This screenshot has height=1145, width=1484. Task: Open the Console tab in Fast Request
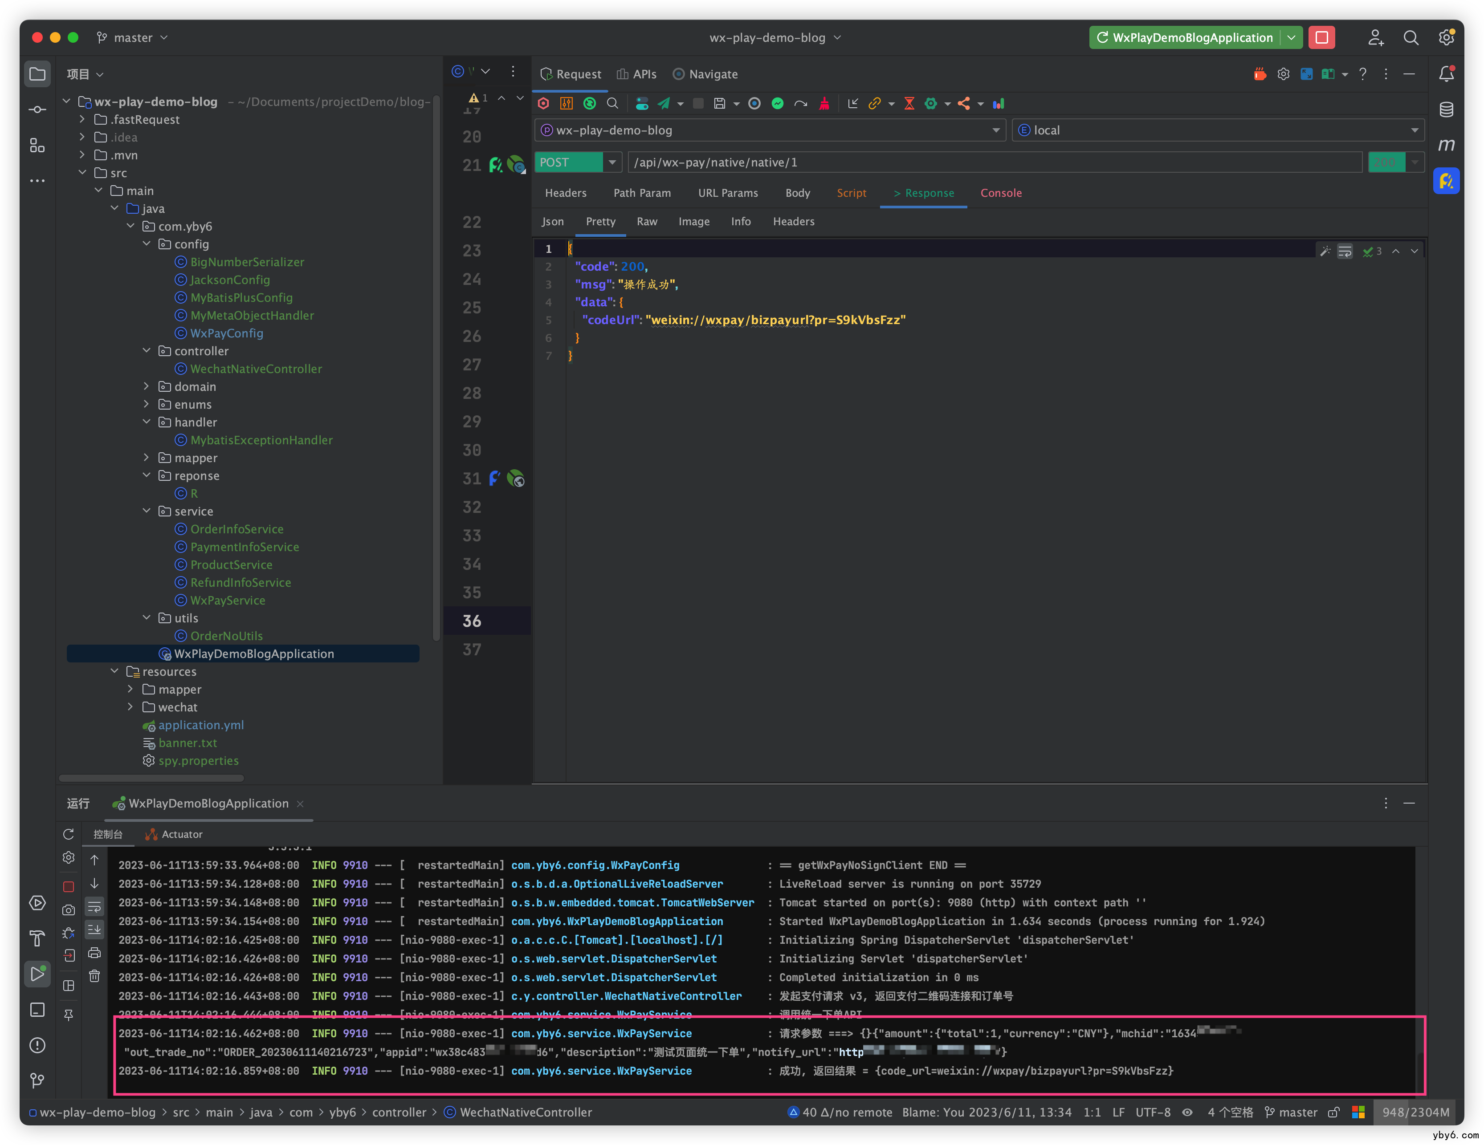(x=1001, y=193)
